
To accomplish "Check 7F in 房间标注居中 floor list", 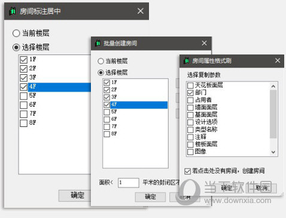I will coord(23,114).
